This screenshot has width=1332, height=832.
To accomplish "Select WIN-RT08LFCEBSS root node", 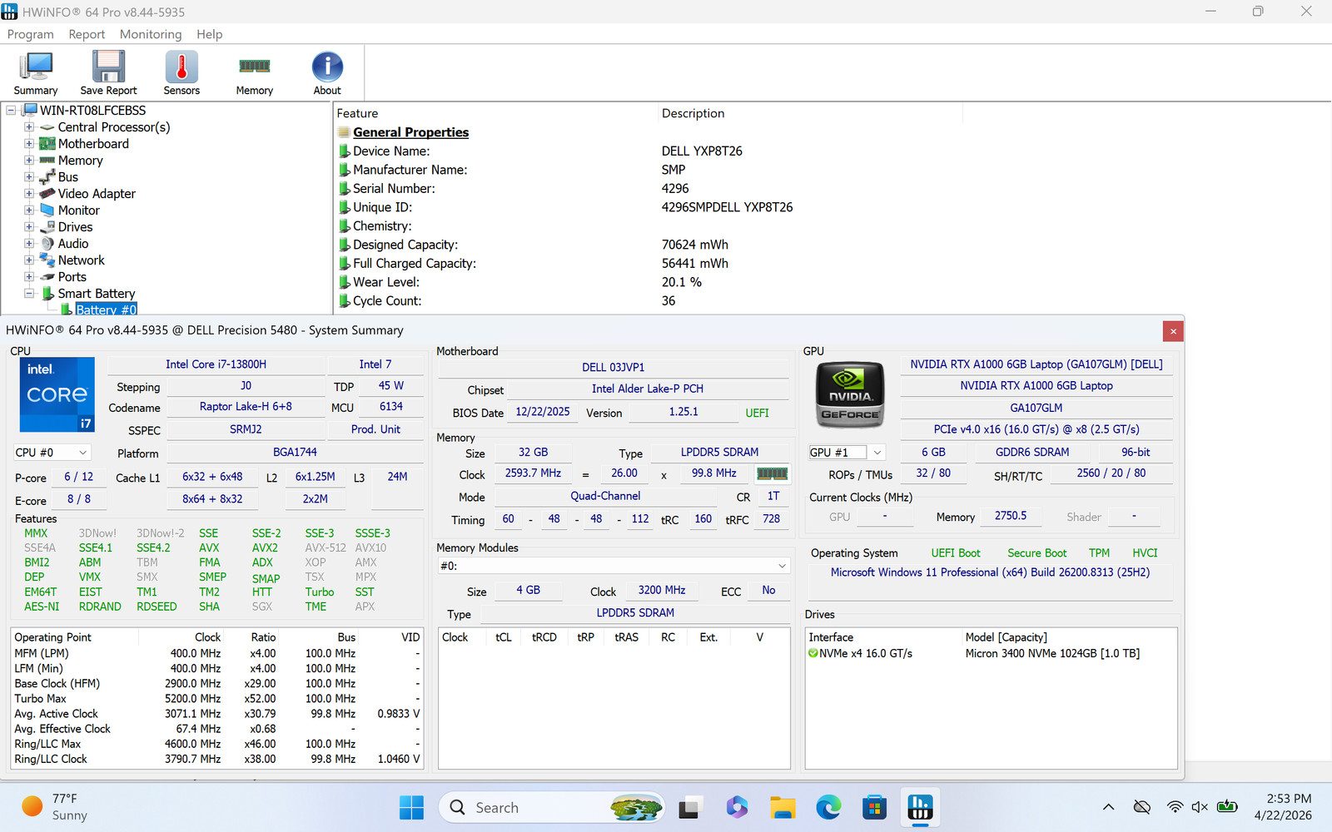I will pyautogui.click(x=93, y=111).
